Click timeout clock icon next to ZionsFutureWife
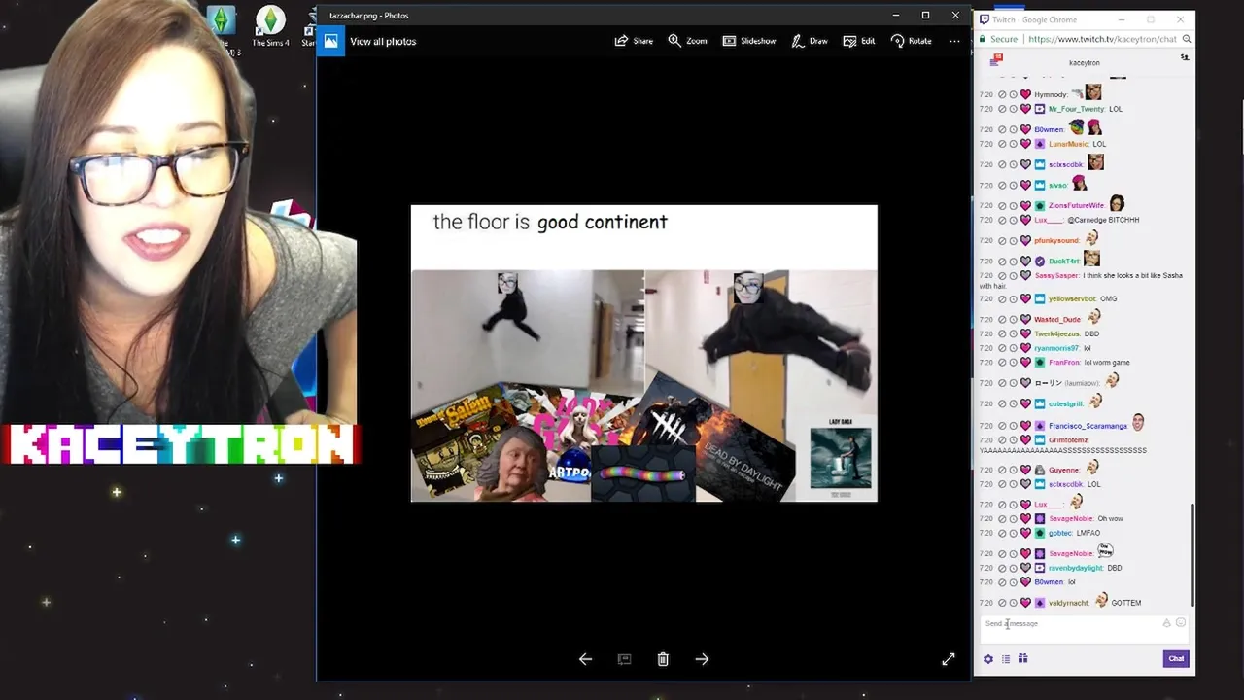This screenshot has height=700, width=1244. [1013, 206]
